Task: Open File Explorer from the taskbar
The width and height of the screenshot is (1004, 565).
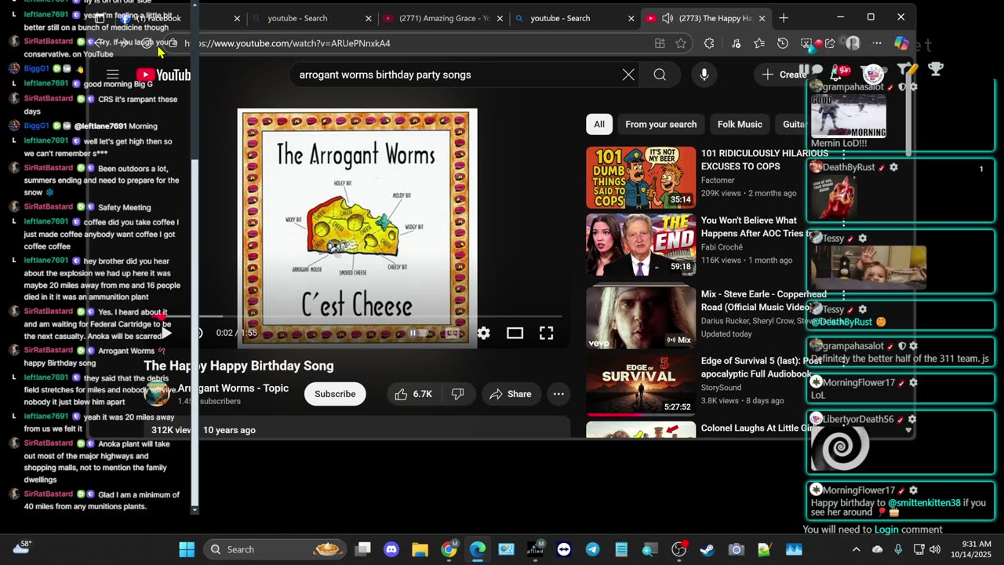Action: (x=420, y=549)
